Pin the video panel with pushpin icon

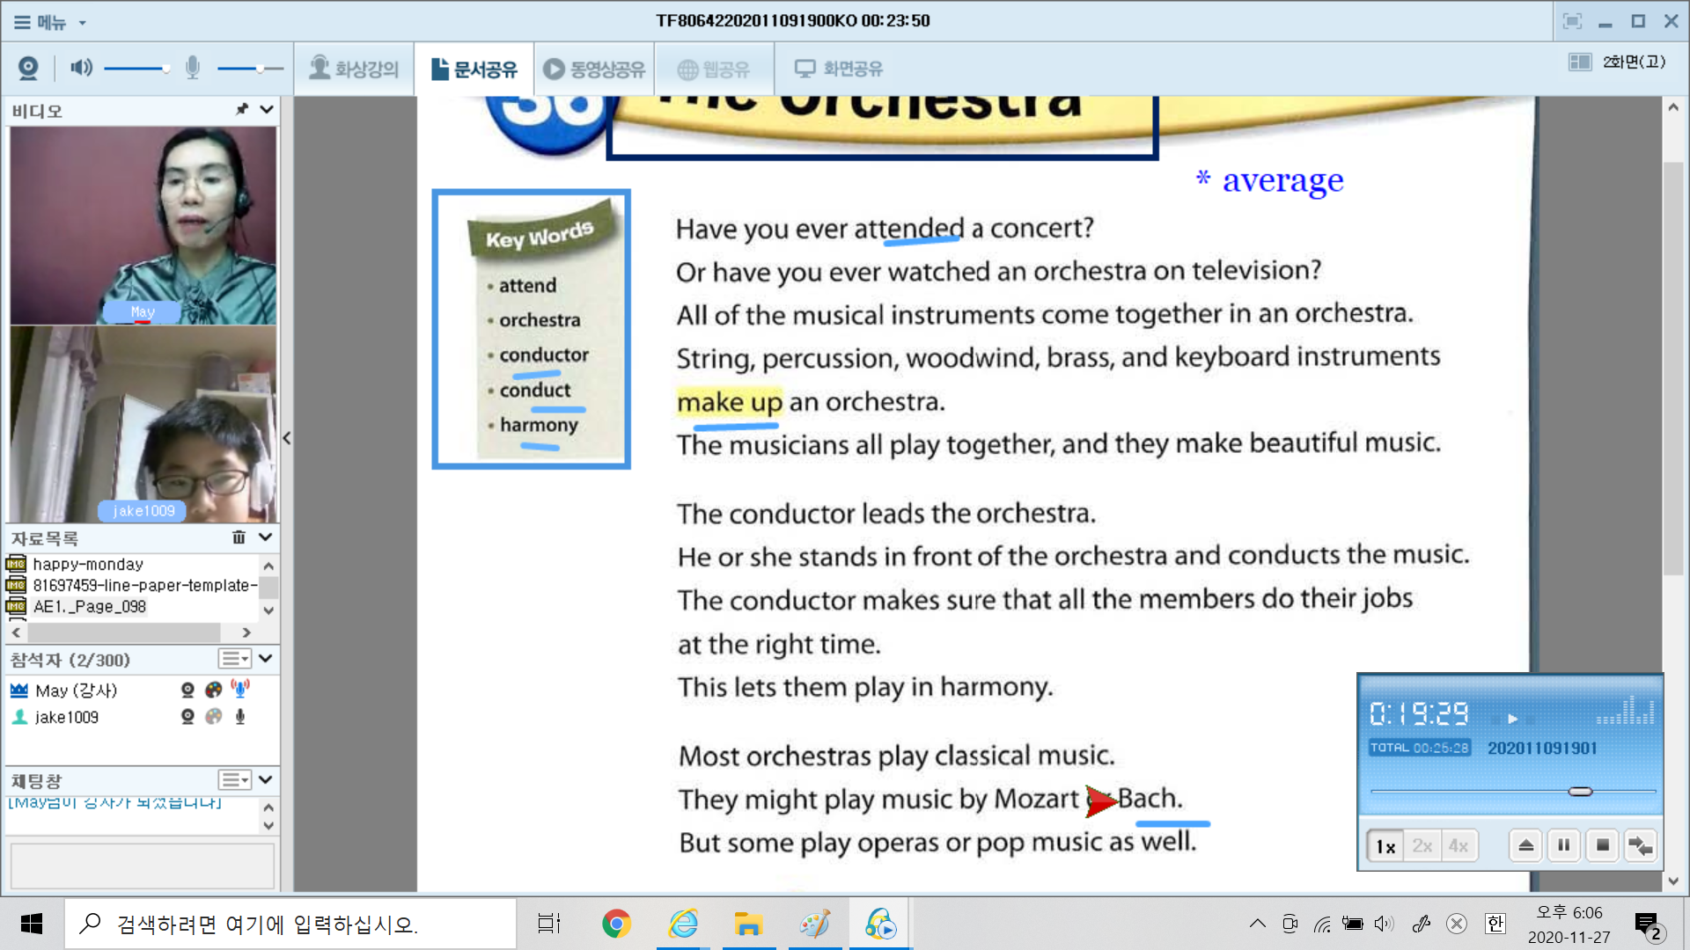click(242, 109)
